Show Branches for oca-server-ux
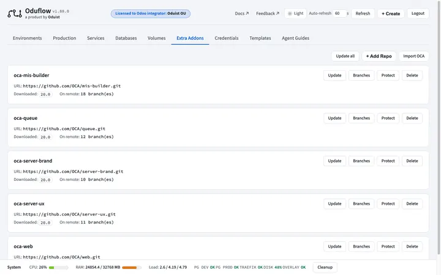441x275 pixels. point(361,204)
